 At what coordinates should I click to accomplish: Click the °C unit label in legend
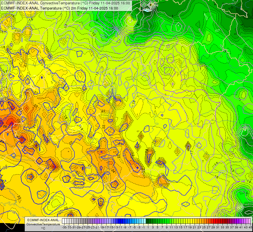[43, 228]
